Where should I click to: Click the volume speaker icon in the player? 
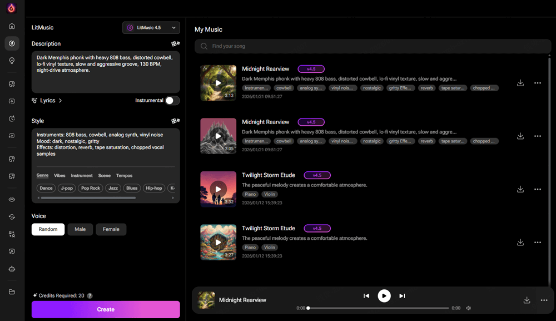(x=469, y=308)
